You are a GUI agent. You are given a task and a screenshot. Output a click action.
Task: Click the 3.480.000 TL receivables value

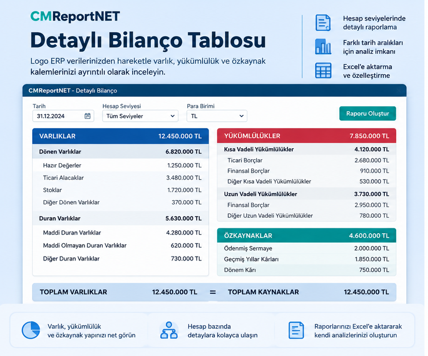point(184,178)
